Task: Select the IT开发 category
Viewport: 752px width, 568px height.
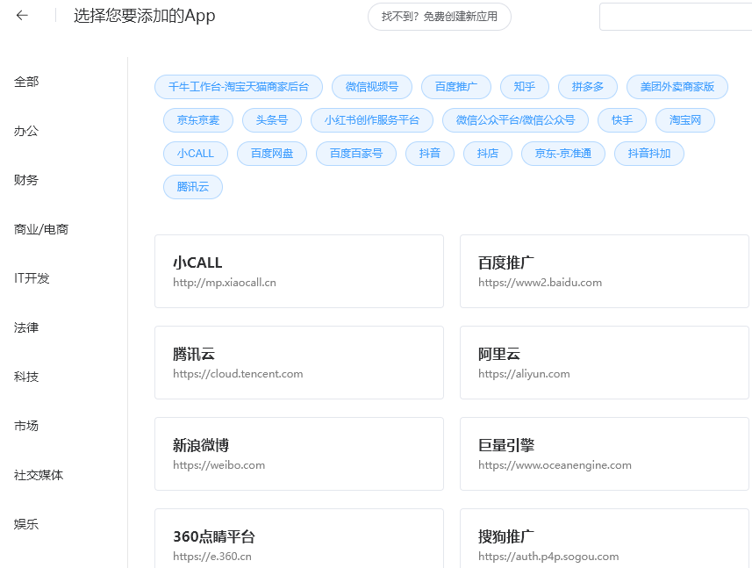Action: click(x=32, y=278)
